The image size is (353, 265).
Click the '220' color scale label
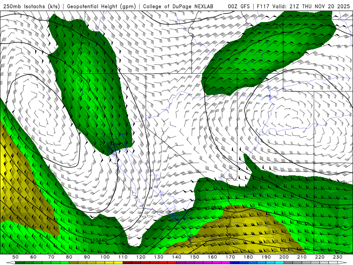320,257
